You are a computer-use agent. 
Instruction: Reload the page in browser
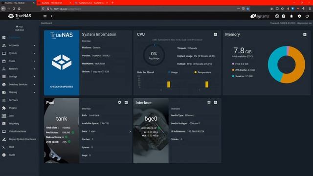coord(14,9)
